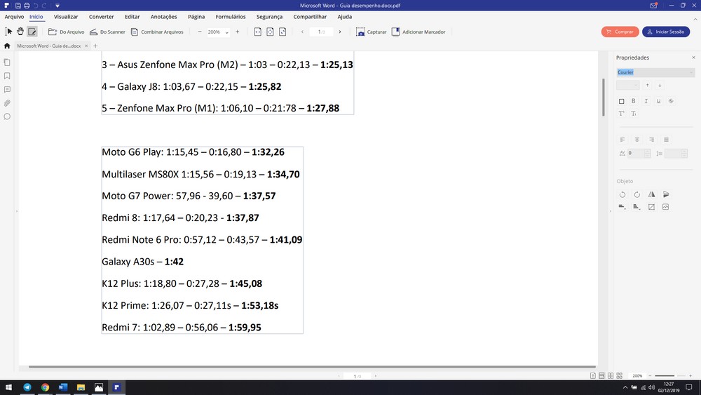The width and height of the screenshot is (701, 395).
Task: Toggle Subscript formatting
Action: 634,114
